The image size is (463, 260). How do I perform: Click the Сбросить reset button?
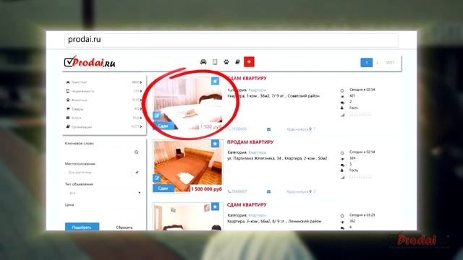pyautogui.click(x=124, y=227)
